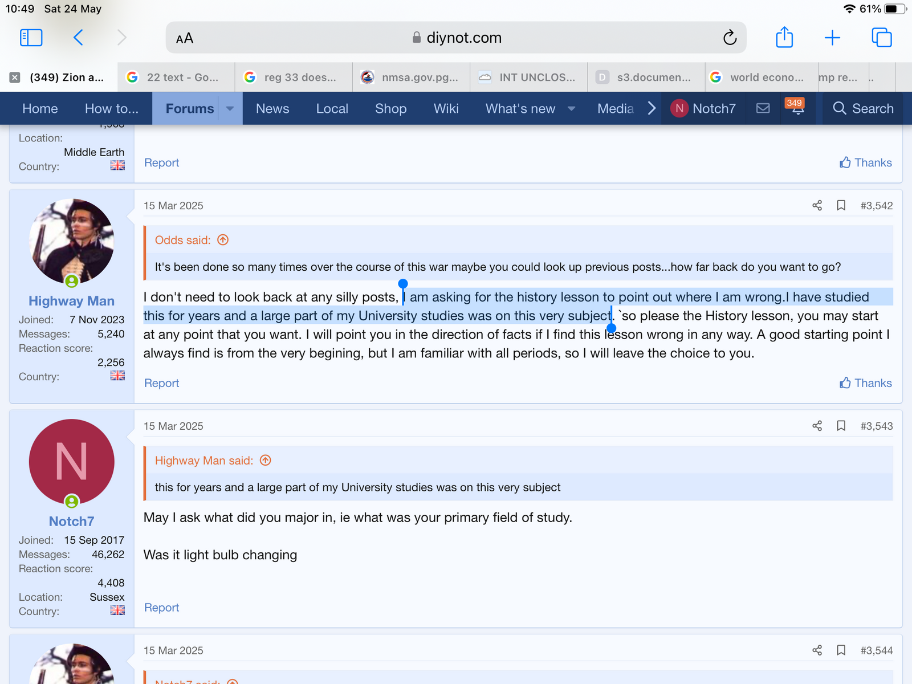This screenshot has height=684, width=912.
Task: Tap the Safari share icon
Action: pos(784,38)
